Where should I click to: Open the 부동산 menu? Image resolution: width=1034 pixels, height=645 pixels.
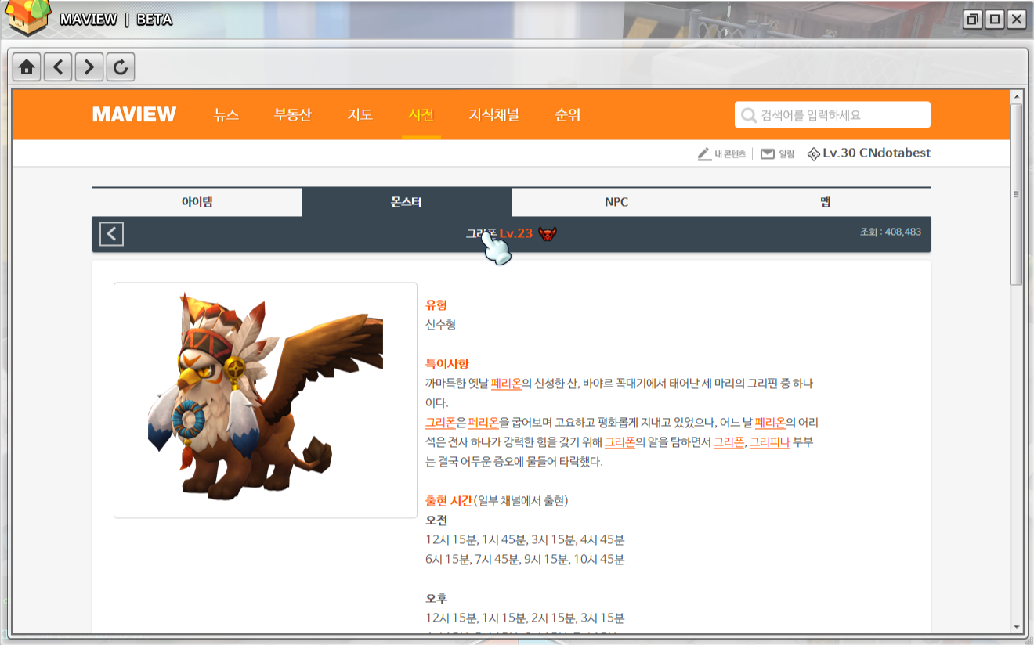point(293,115)
